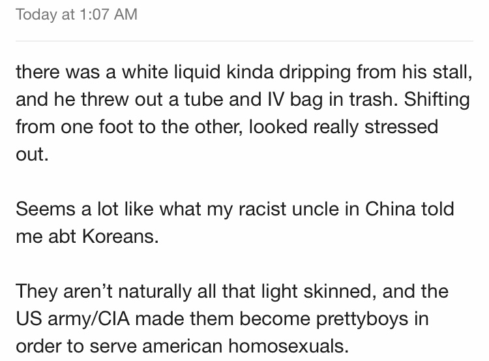489x361 pixels.
Task: Click the horizontal divider below the timestamp
Action: click(244, 40)
